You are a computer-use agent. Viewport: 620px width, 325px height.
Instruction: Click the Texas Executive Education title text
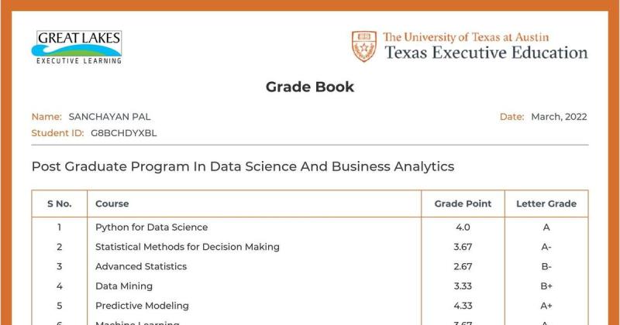486,53
